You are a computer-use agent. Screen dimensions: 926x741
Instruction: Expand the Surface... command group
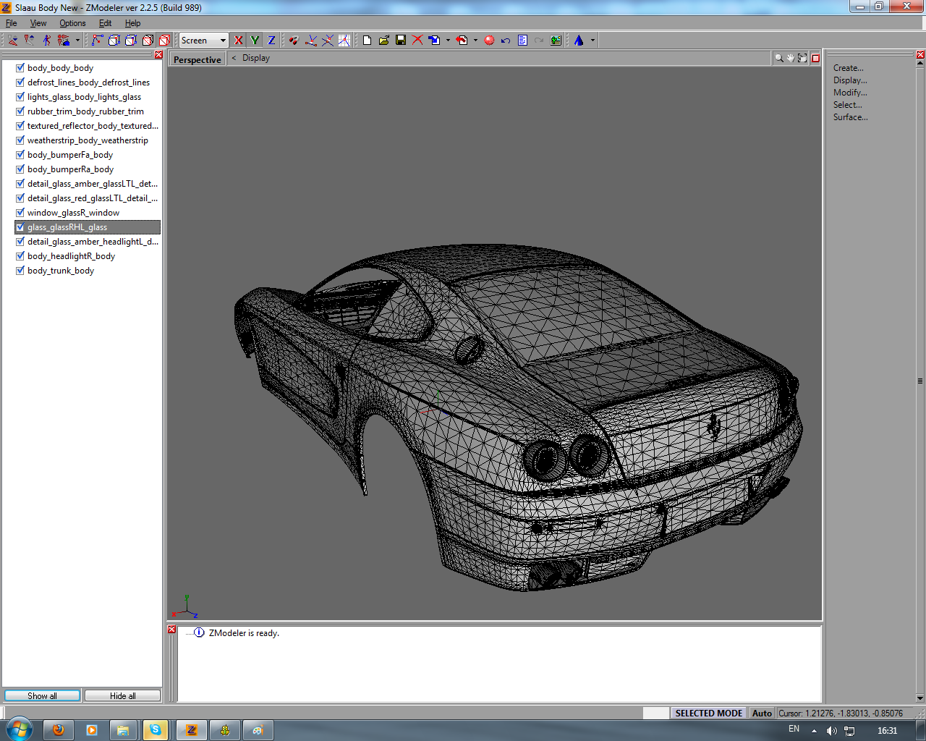coord(850,117)
